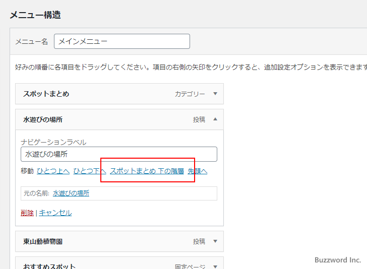Expand the スポットまとめ menu item arrow
The width and height of the screenshot is (367, 269).
click(x=215, y=94)
